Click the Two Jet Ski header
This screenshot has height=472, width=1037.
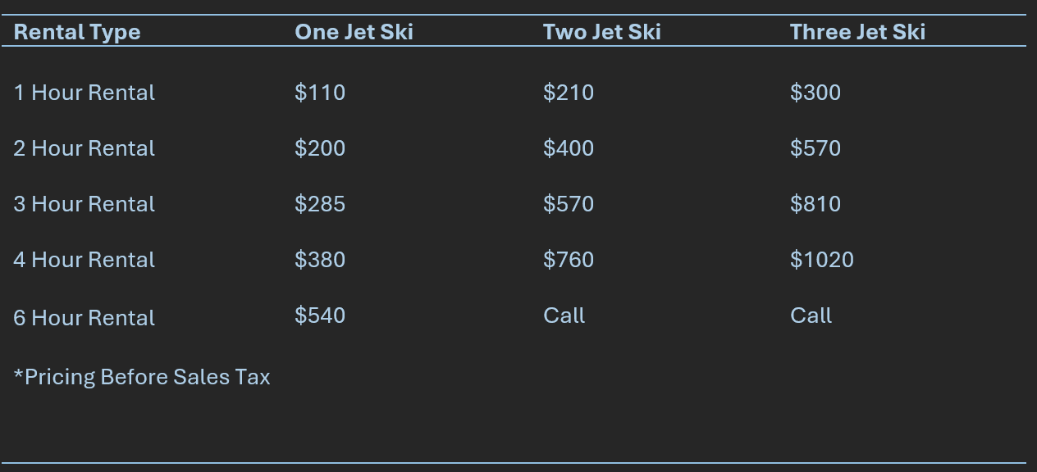(x=601, y=32)
